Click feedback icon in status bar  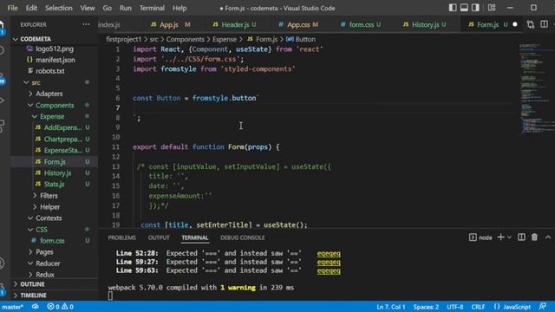click(543, 307)
